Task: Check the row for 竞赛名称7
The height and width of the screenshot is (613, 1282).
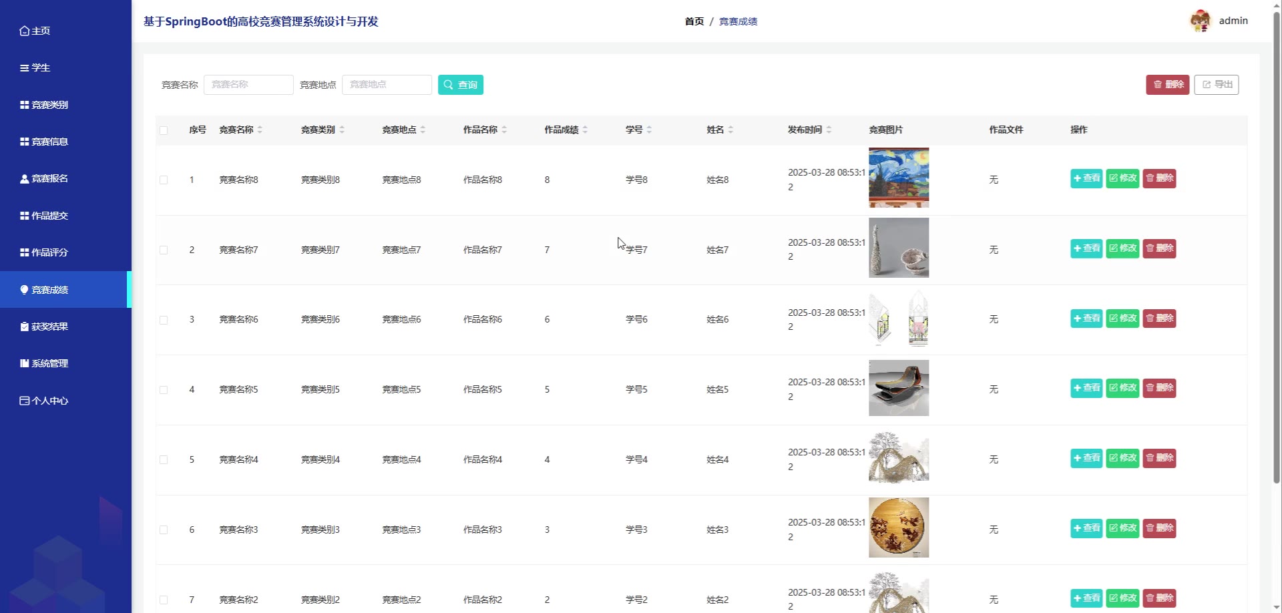Action: click(x=164, y=250)
